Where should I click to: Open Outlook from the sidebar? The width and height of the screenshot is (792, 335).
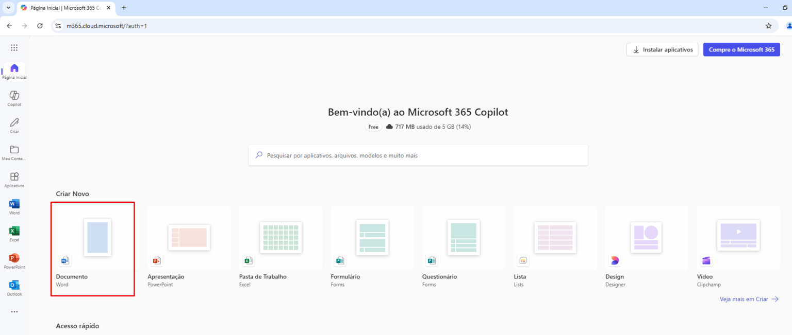[x=14, y=288]
